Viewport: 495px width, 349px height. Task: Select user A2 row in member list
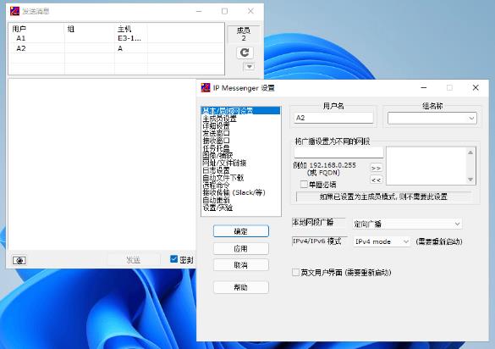pyautogui.click(x=116, y=48)
